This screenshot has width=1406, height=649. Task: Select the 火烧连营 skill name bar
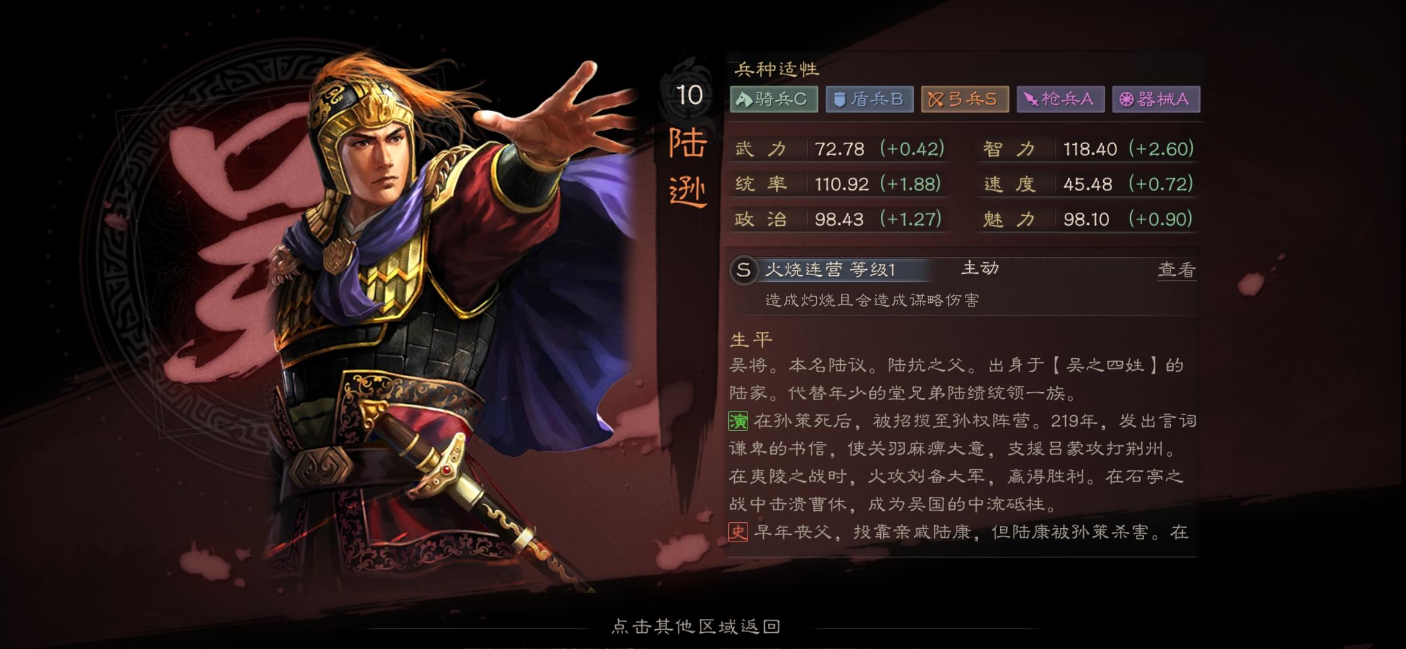[830, 270]
